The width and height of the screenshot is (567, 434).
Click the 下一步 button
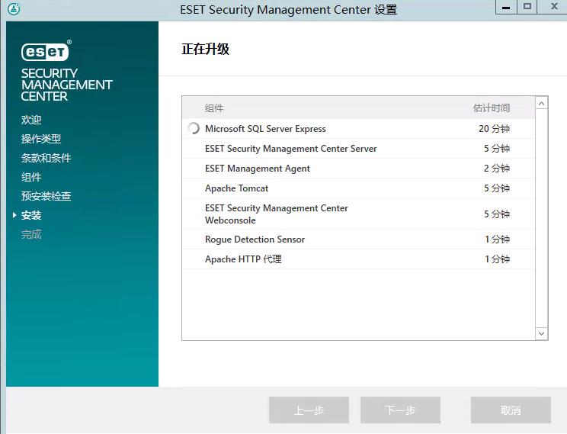tap(400, 410)
